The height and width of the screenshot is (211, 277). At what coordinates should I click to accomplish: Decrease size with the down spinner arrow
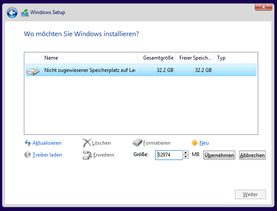tap(185, 157)
